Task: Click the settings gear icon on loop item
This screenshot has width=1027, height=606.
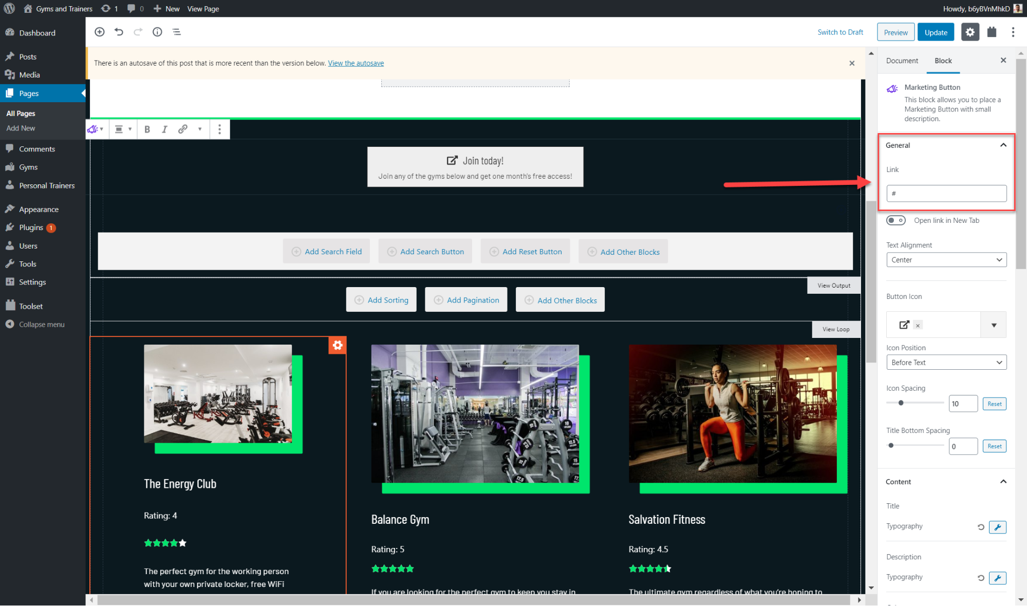Action: tap(337, 346)
